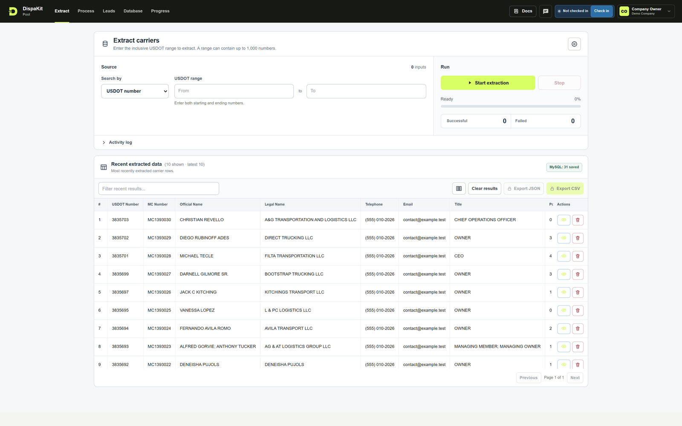The height and width of the screenshot is (426, 682).
Task: Delete the ALFRED GORVIE row
Action: click(x=578, y=347)
